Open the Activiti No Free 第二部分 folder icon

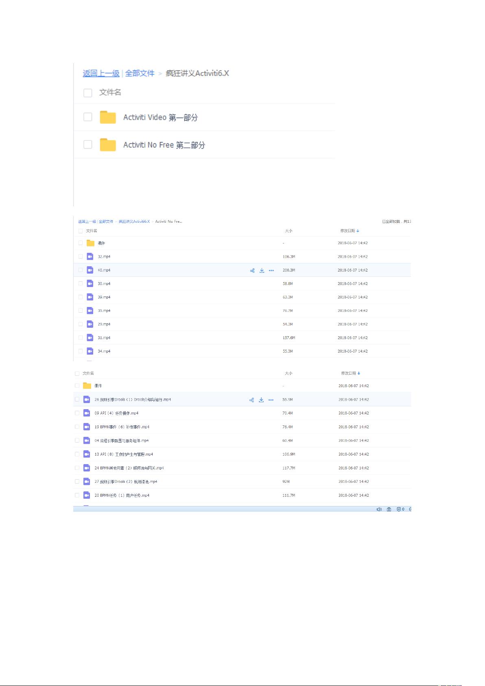click(x=108, y=145)
